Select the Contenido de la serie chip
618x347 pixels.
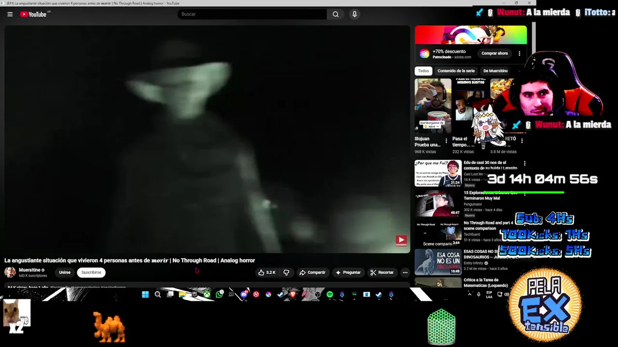(x=456, y=71)
